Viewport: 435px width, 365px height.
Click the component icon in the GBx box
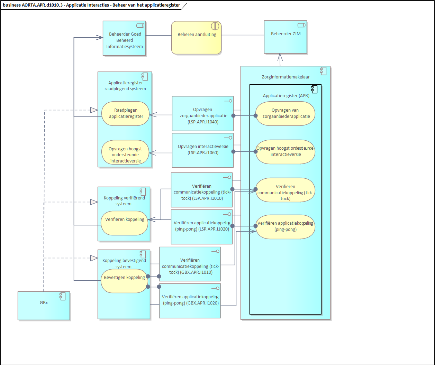point(63,296)
